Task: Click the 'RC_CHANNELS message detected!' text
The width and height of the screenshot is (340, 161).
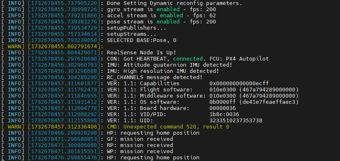Action: coord(155,77)
